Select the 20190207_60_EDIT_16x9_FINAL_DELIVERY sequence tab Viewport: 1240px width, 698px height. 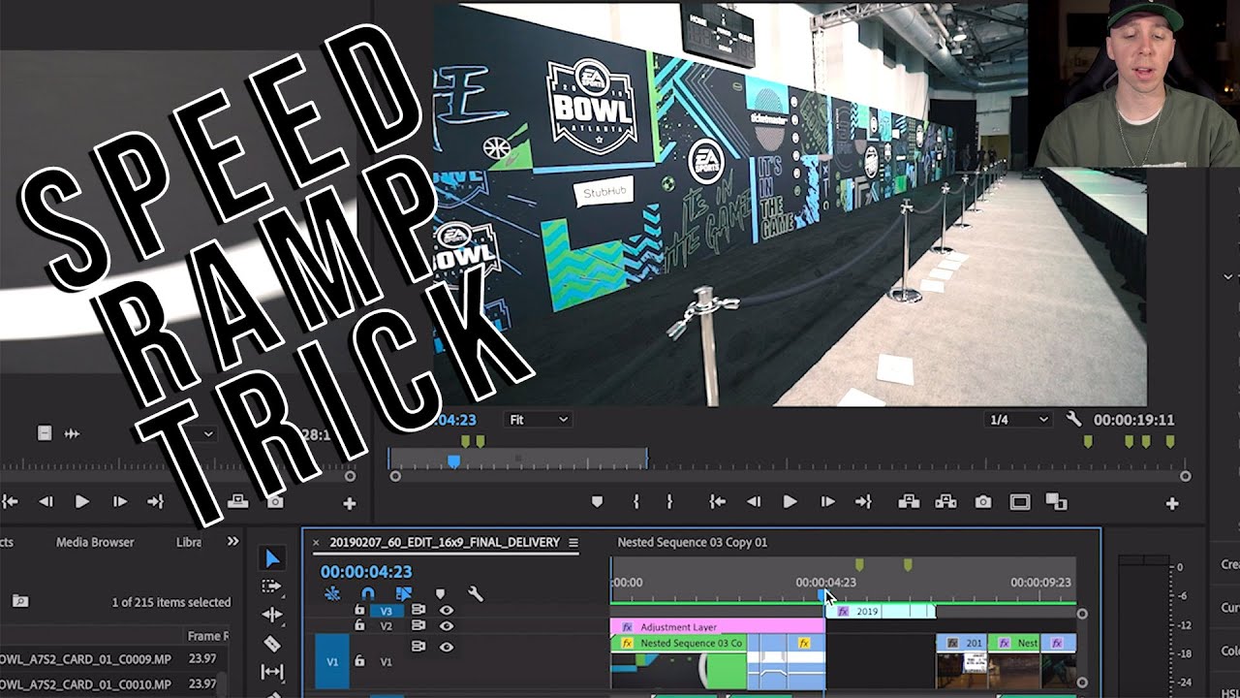click(445, 542)
